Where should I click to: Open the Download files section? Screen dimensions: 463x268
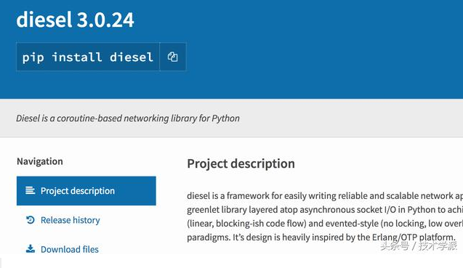[70, 249]
